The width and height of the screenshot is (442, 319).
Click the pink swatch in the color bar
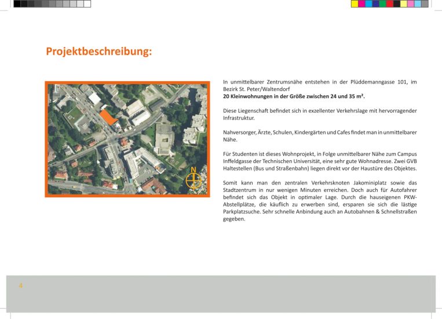click(411, 3)
